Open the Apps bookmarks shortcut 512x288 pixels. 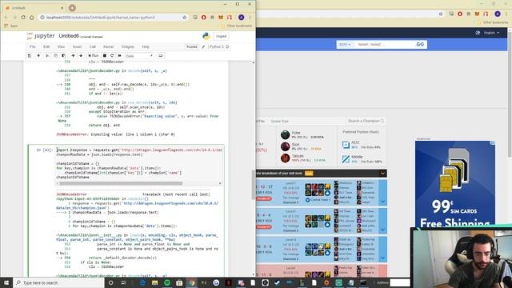pos(11,26)
